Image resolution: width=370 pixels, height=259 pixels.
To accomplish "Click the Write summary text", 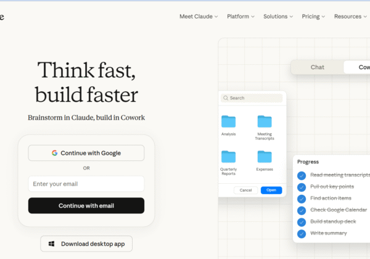I will point(329,233).
